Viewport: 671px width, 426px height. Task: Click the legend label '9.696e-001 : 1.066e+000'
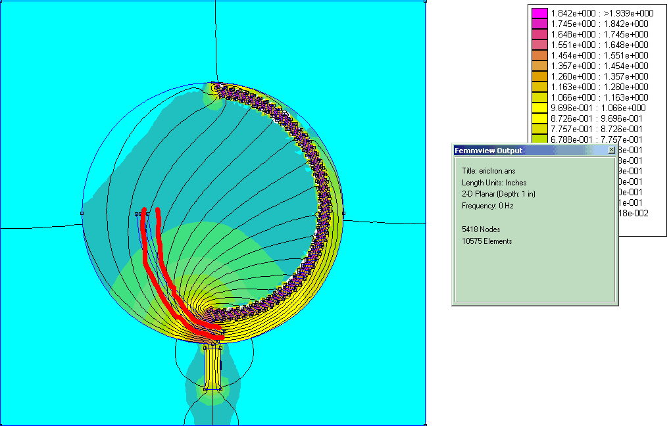pyautogui.click(x=598, y=108)
